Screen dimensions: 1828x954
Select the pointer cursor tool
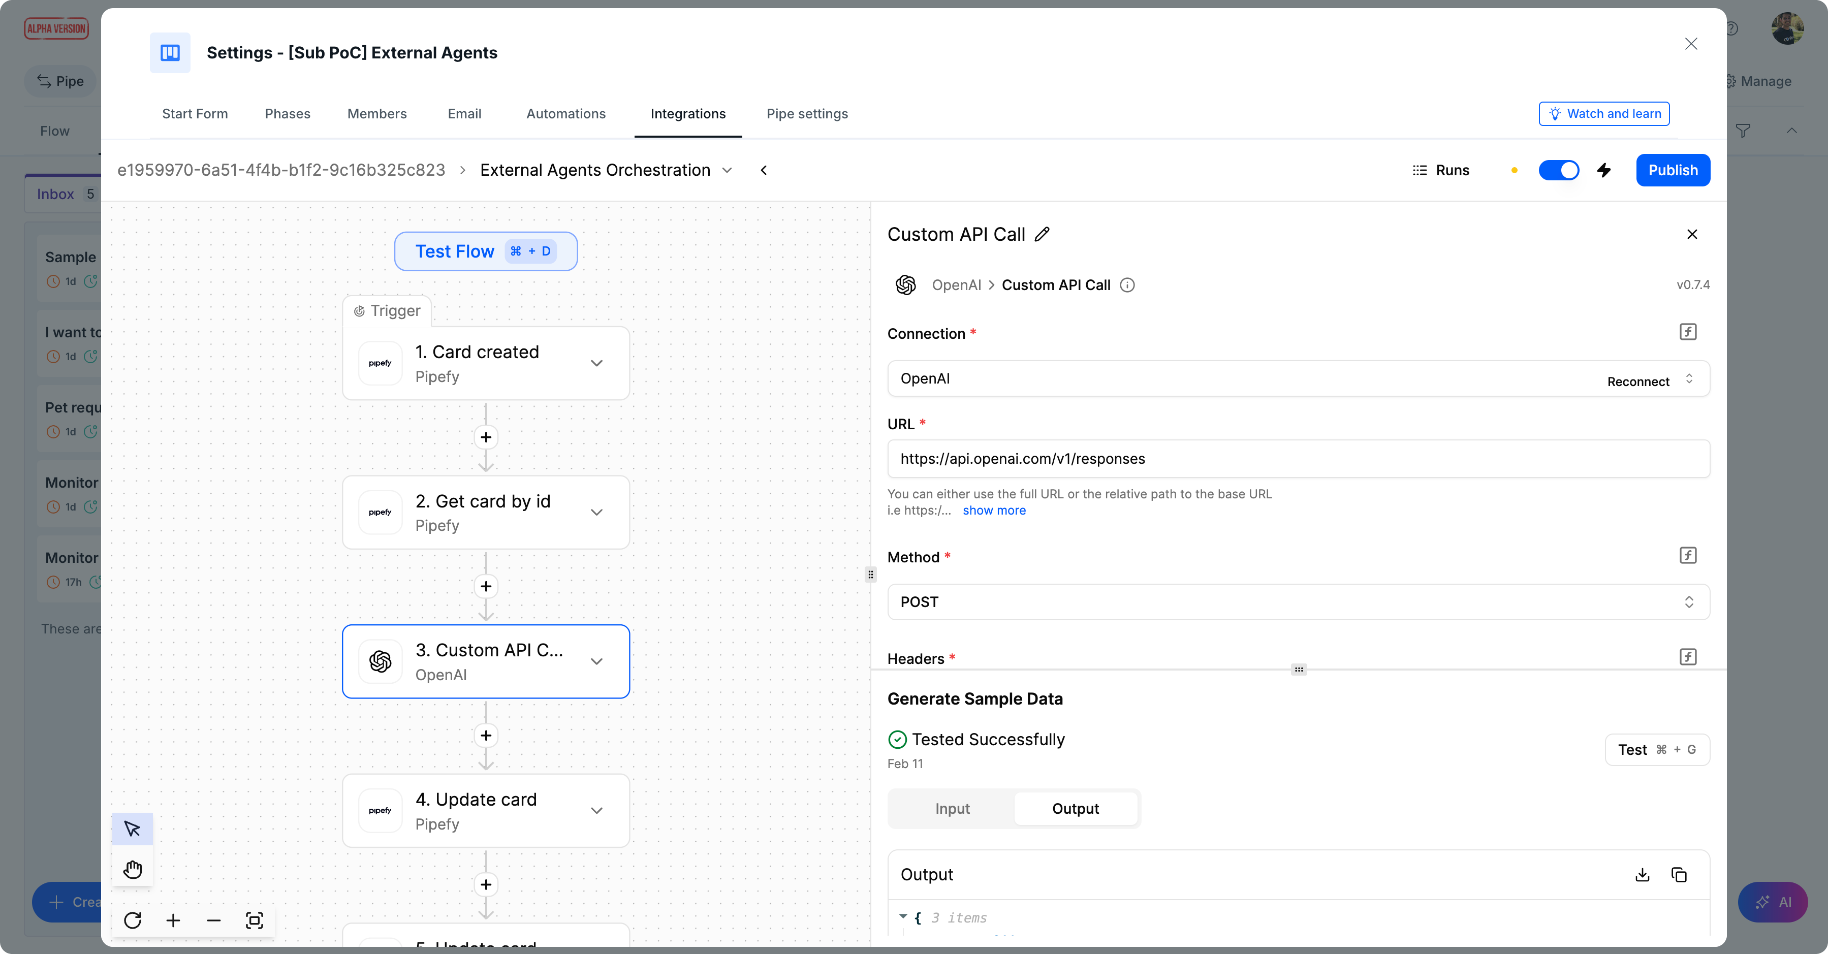[132, 829]
